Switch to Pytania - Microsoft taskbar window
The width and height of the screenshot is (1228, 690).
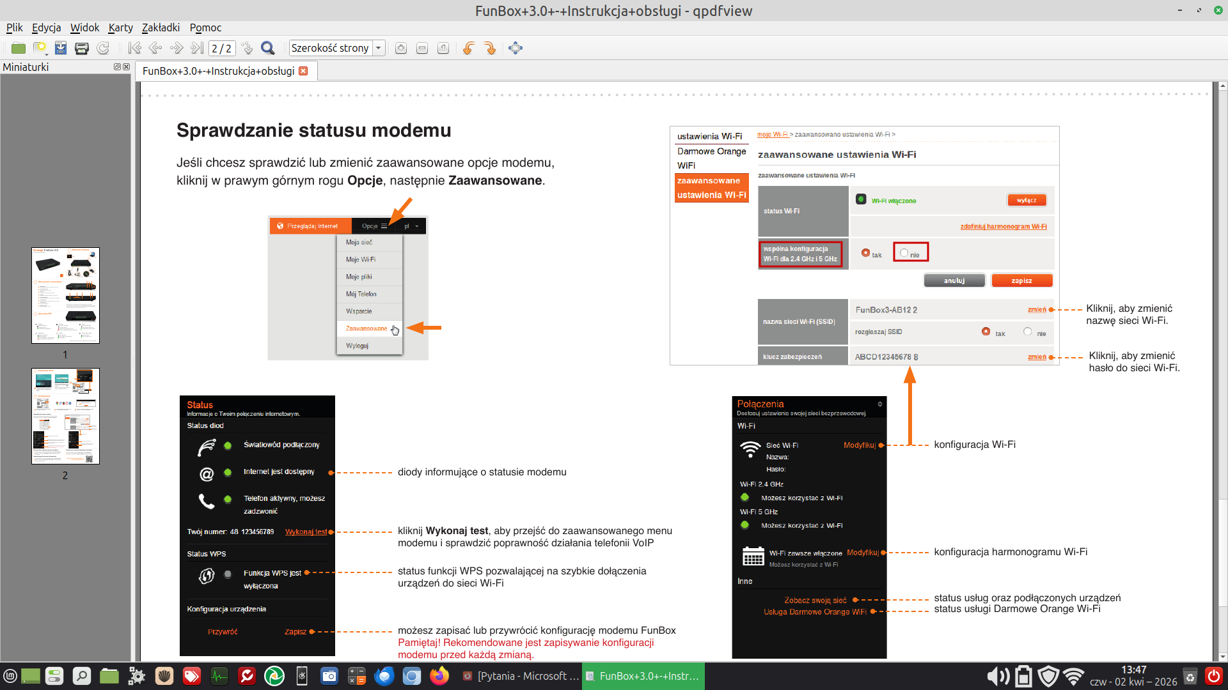point(520,676)
